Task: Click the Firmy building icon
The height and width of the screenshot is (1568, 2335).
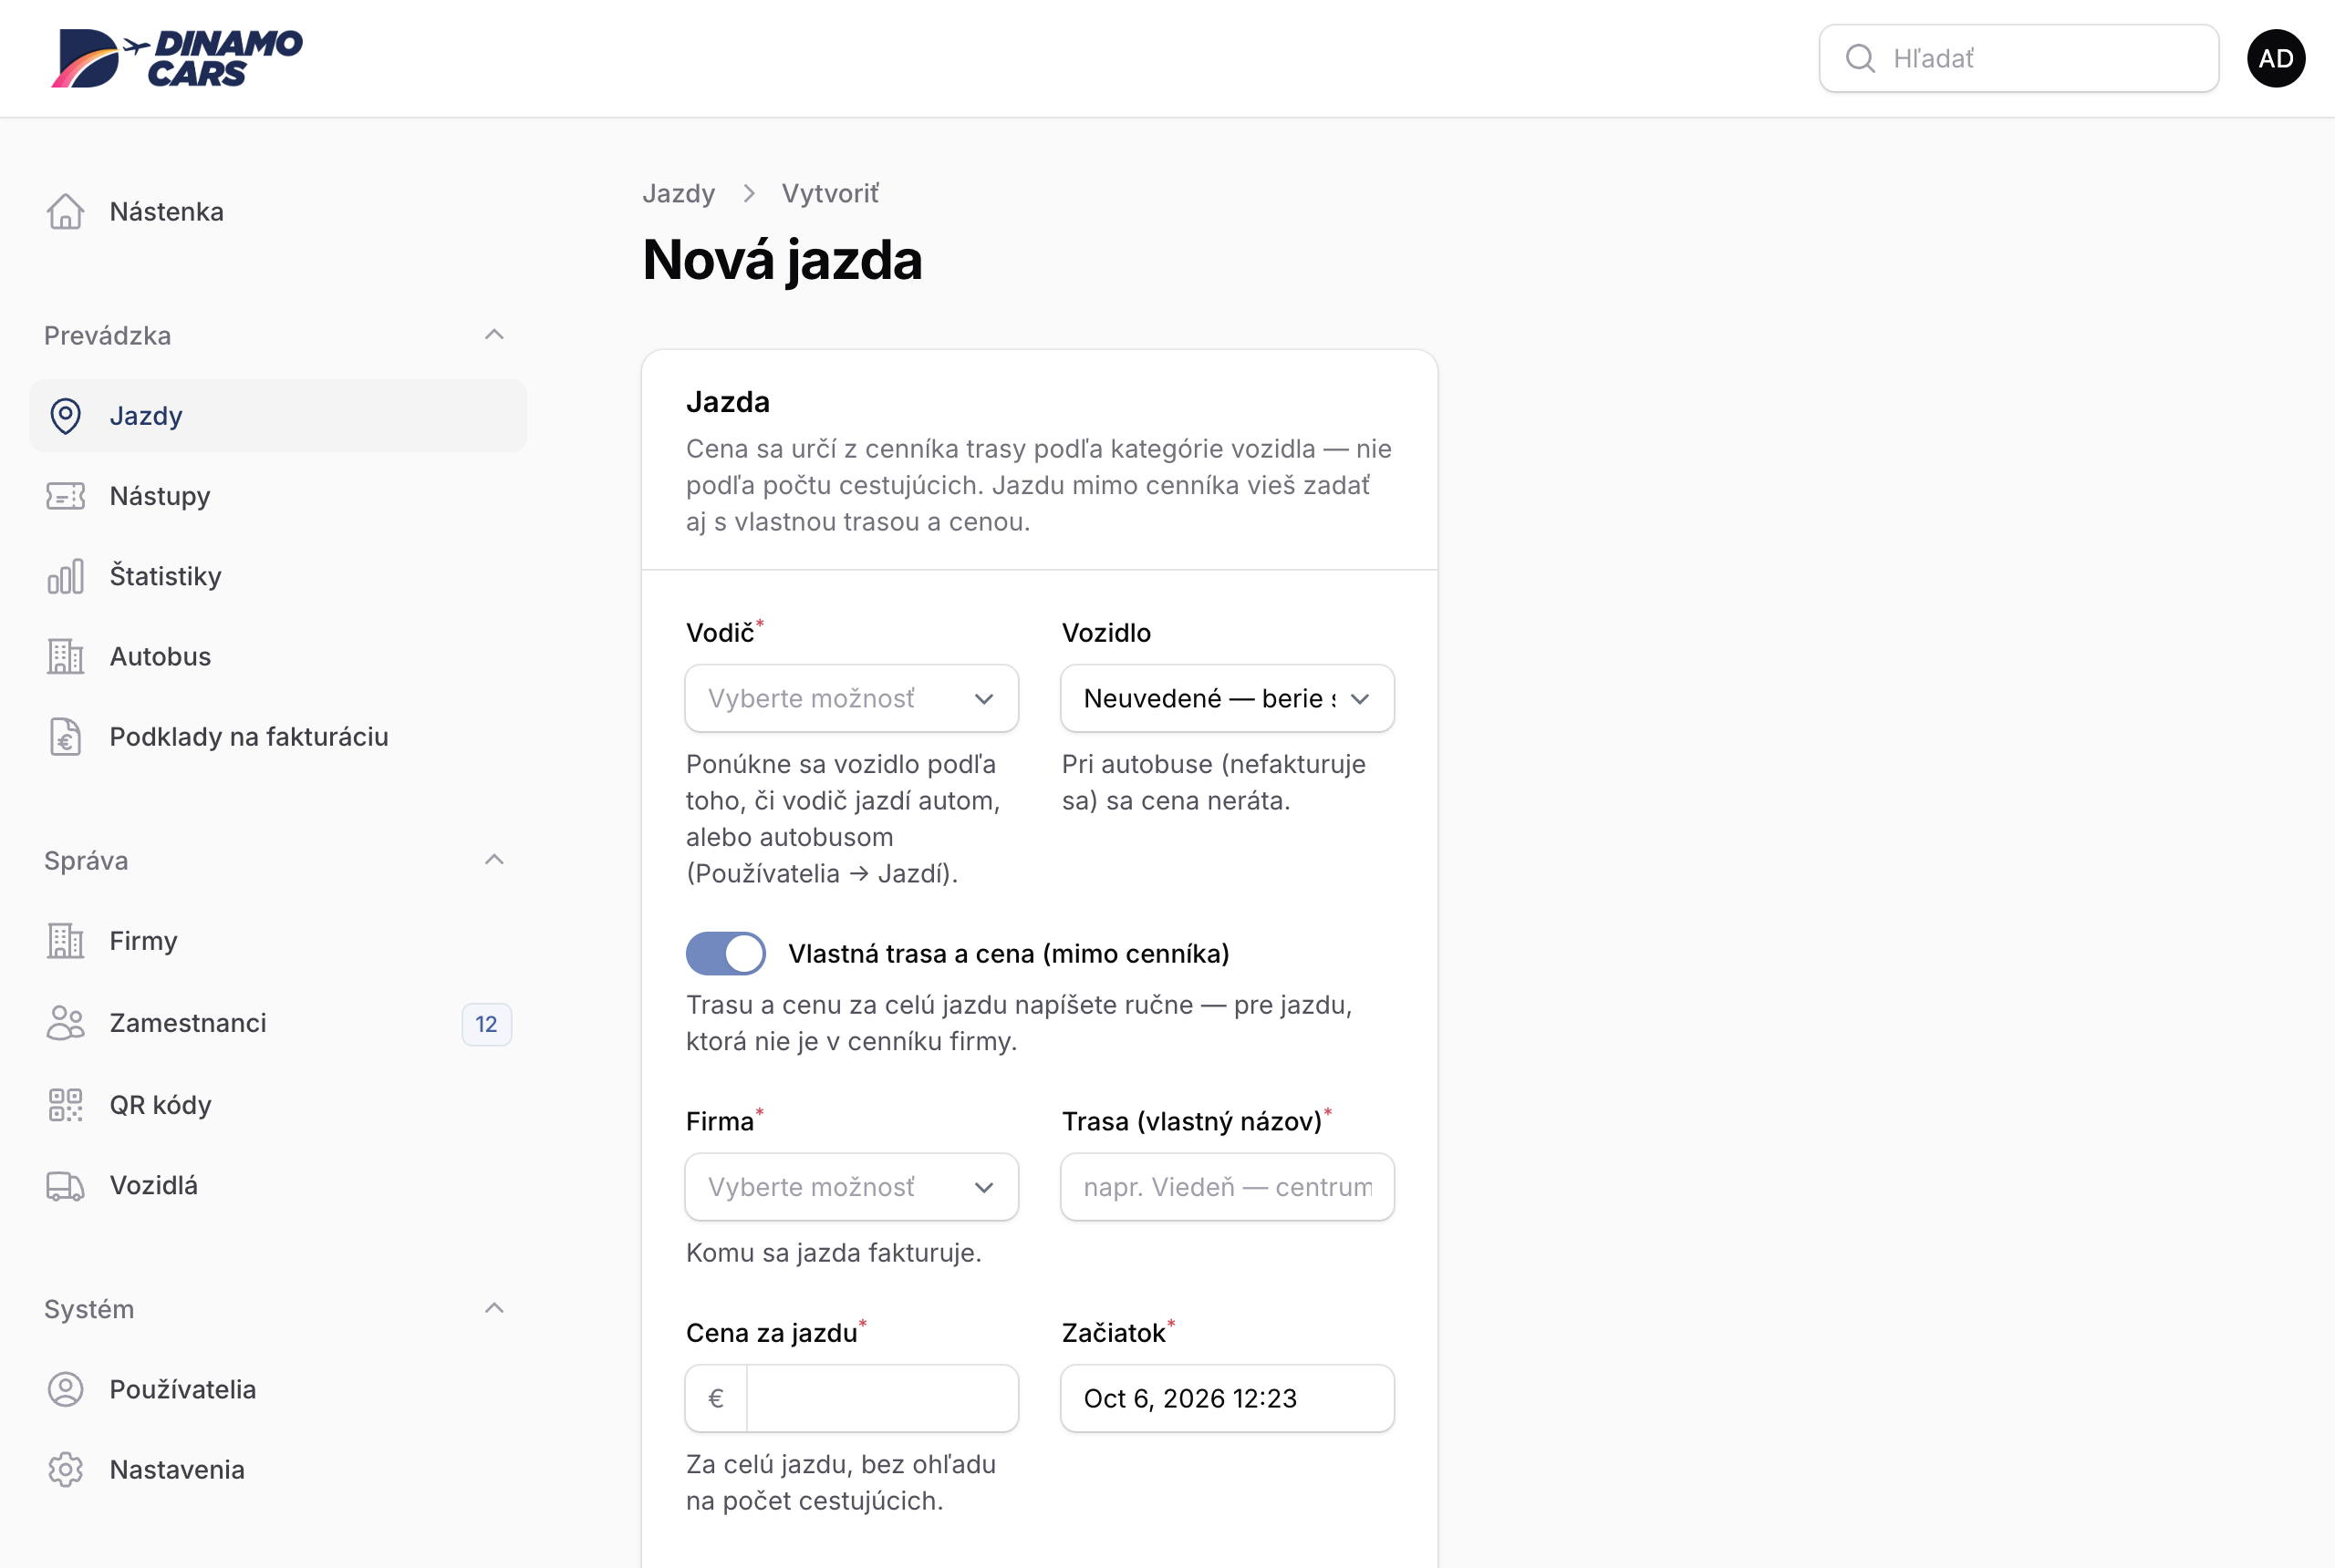Action: click(x=66, y=941)
